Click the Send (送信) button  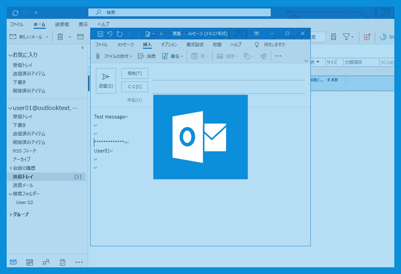coord(106,81)
